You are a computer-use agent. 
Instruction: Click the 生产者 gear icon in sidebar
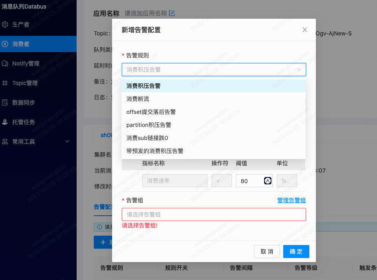[x=5, y=24]
